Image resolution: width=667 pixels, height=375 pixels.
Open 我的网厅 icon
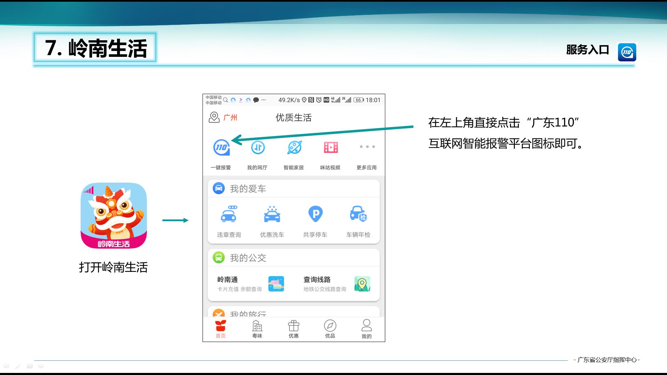(x=258, y=148)
